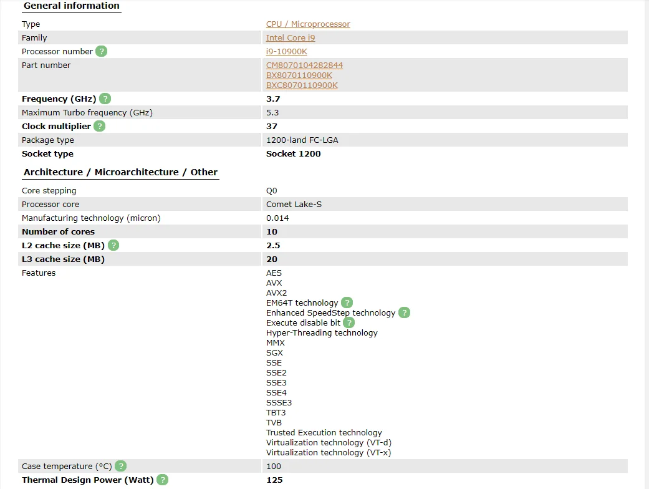The width and height of the screenshot is (649, 489).
Task: Click help icon next to L2 cache size
Action: pos(113,245)
